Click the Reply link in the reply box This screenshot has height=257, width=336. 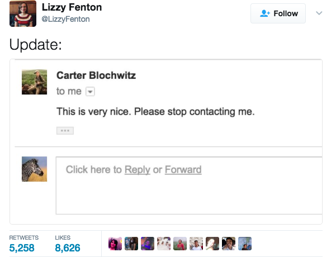coord(138,170)
